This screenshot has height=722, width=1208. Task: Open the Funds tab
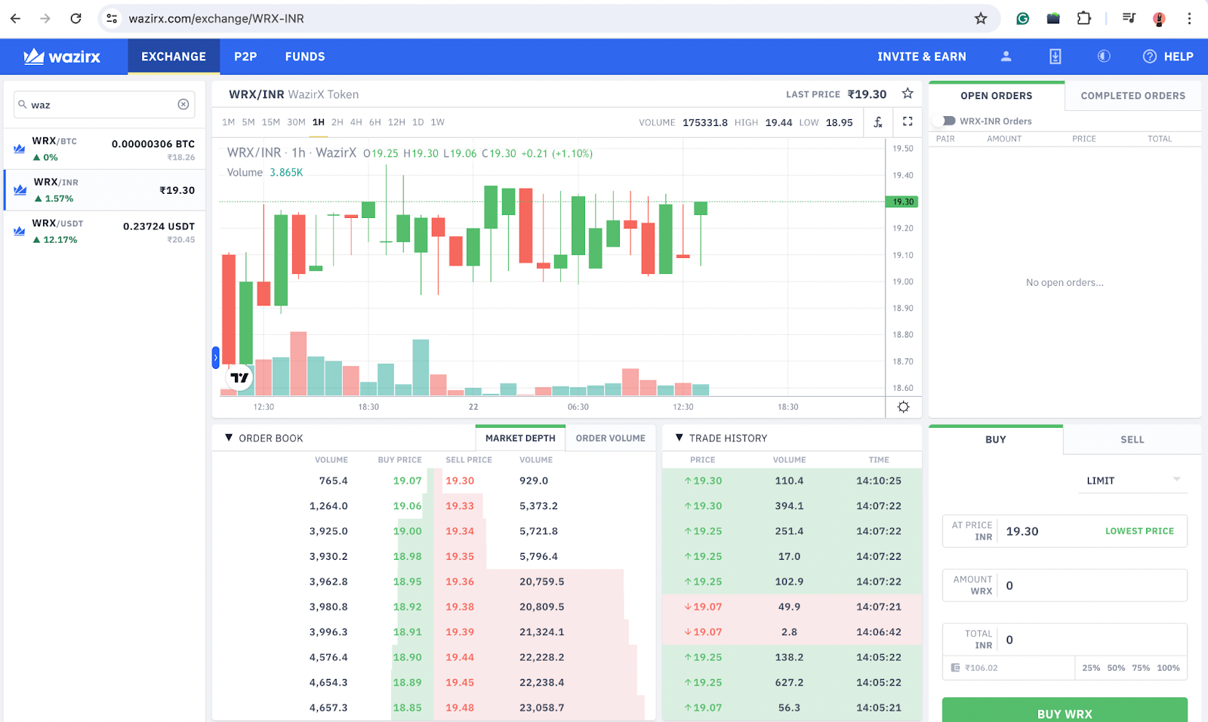pyautogui.click(x=305, y=57)
